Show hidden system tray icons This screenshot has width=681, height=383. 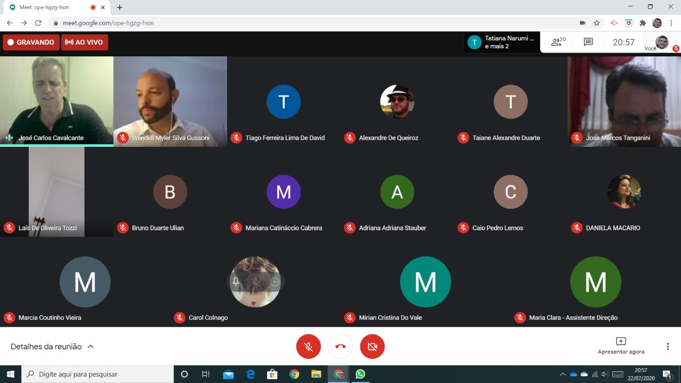point(562,374)
